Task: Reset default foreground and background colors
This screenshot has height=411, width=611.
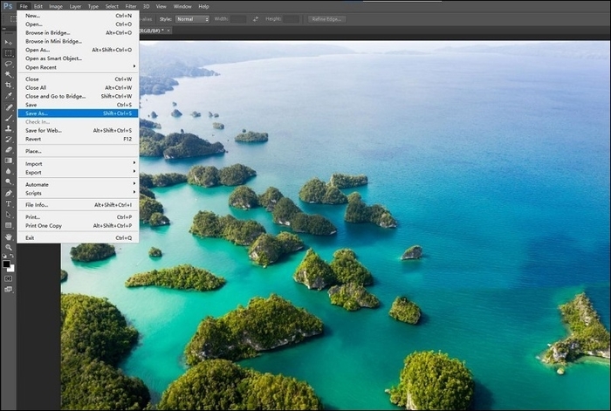Action: click(4, 257)
